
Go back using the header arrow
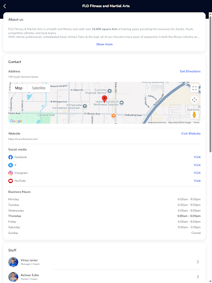[5, 6]
